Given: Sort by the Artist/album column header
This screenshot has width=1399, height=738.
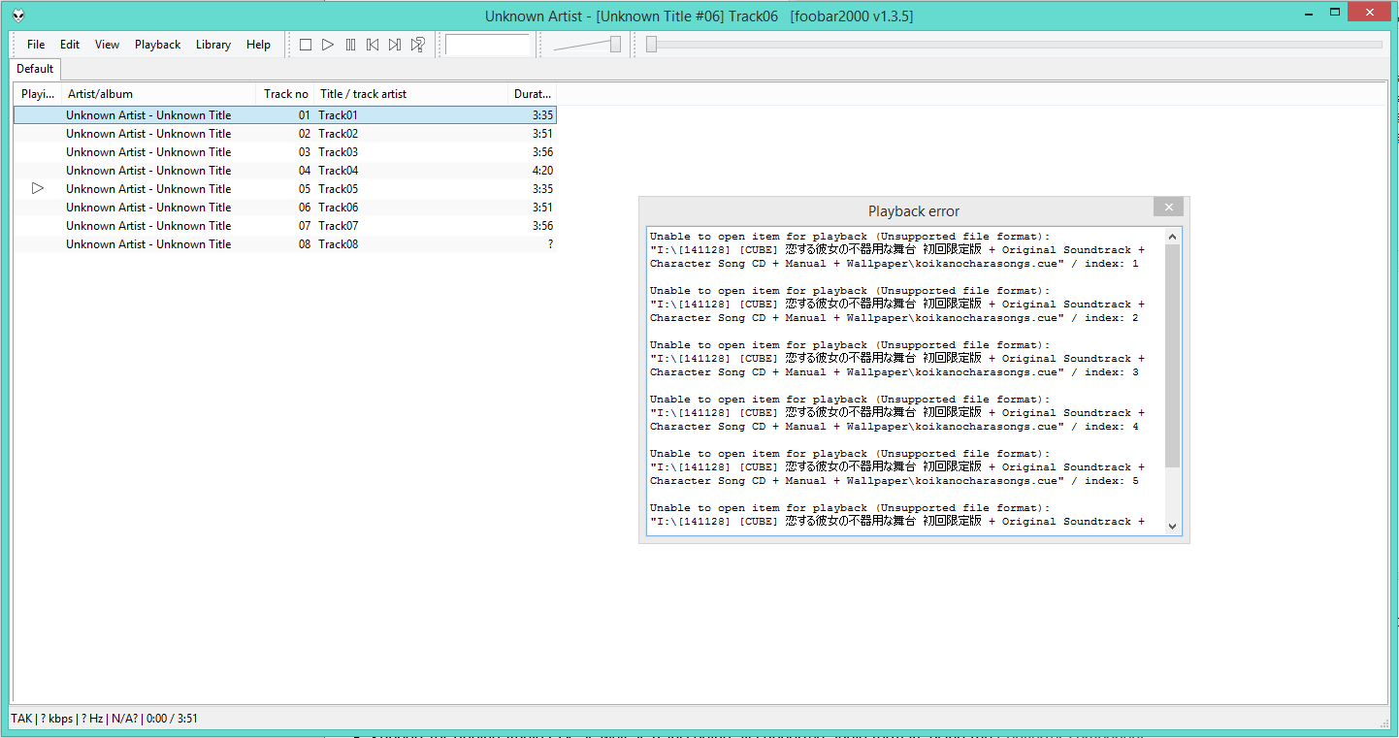Looking at the screenshot, I should (100, 94).
